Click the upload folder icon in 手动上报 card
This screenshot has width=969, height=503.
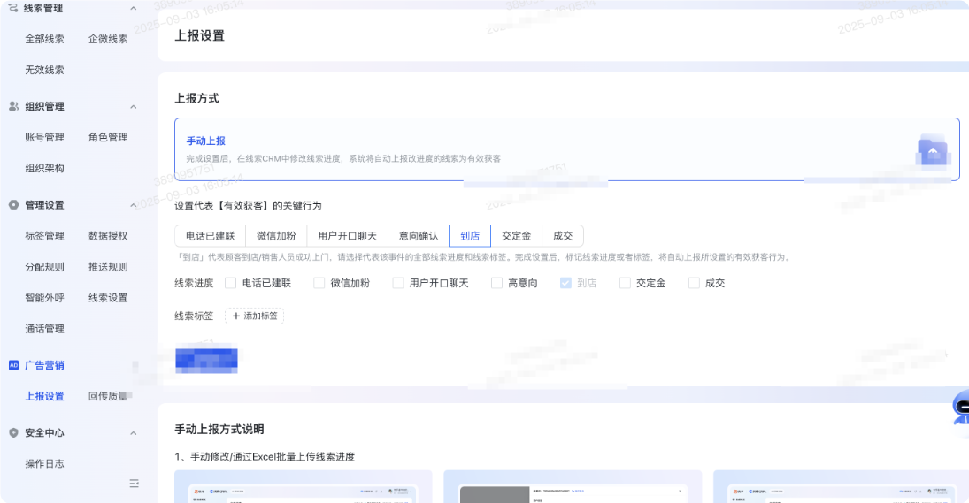pos(932,150)
